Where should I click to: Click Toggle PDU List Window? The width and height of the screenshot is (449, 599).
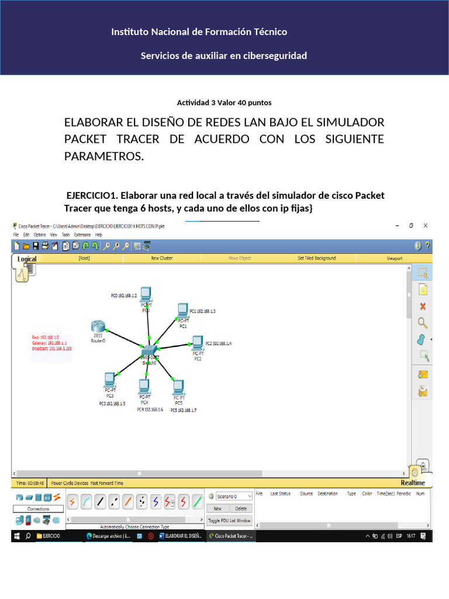click(x=229, y=521)
